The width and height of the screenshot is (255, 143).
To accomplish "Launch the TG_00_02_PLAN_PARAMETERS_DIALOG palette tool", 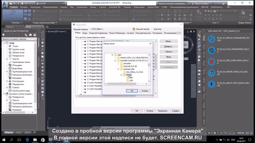I will (212, 50).
